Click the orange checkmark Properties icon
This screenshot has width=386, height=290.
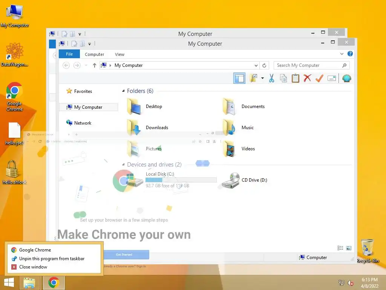pyautogui.click(x=319, y=79)
